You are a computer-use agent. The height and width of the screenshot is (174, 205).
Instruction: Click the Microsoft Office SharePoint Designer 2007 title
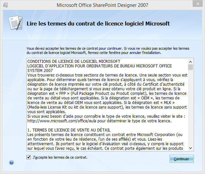102,5
